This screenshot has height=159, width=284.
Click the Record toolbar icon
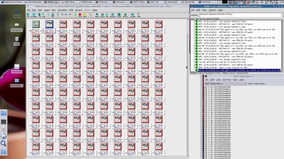pyautogui.click(x=125, y=15)
